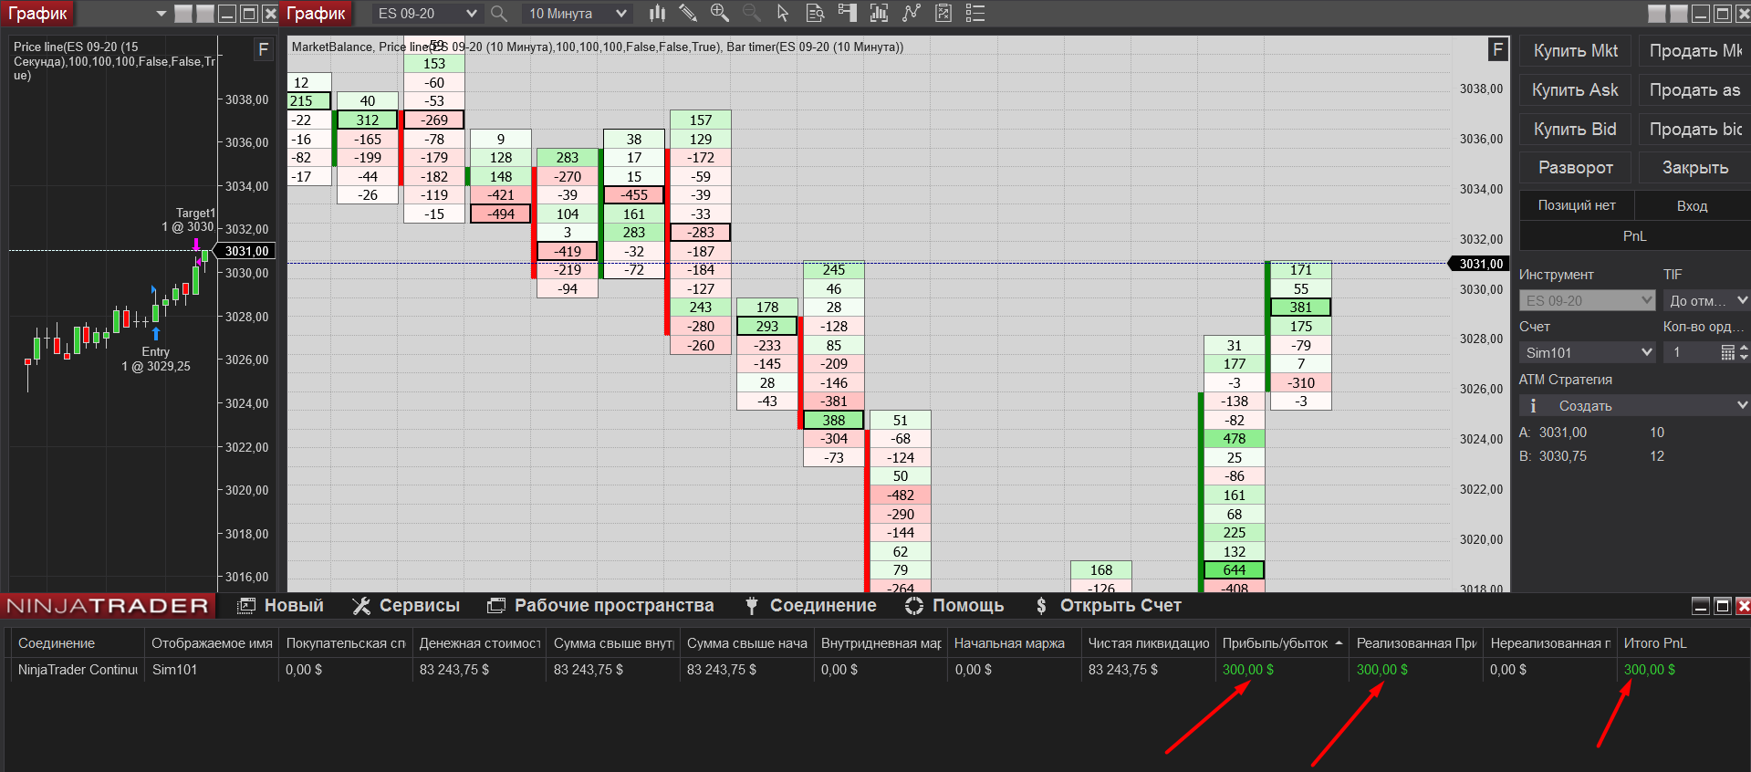1751x772 pixels.
Task: Click the zoom in magnifier icon
Action: [720, 13]
